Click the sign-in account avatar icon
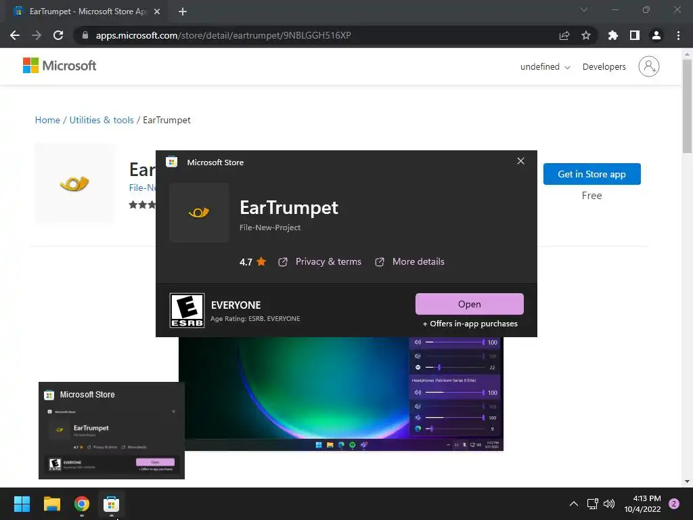 click(x=648, y=66)
